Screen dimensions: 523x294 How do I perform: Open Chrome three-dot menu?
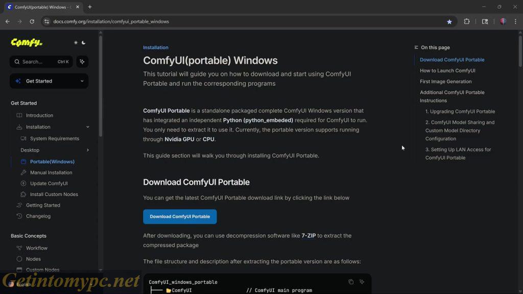(515, 21)
